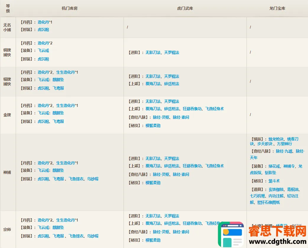Select 无影刀法 in 铜牌捕快 row
308x248 pixels.
[153, 53]
